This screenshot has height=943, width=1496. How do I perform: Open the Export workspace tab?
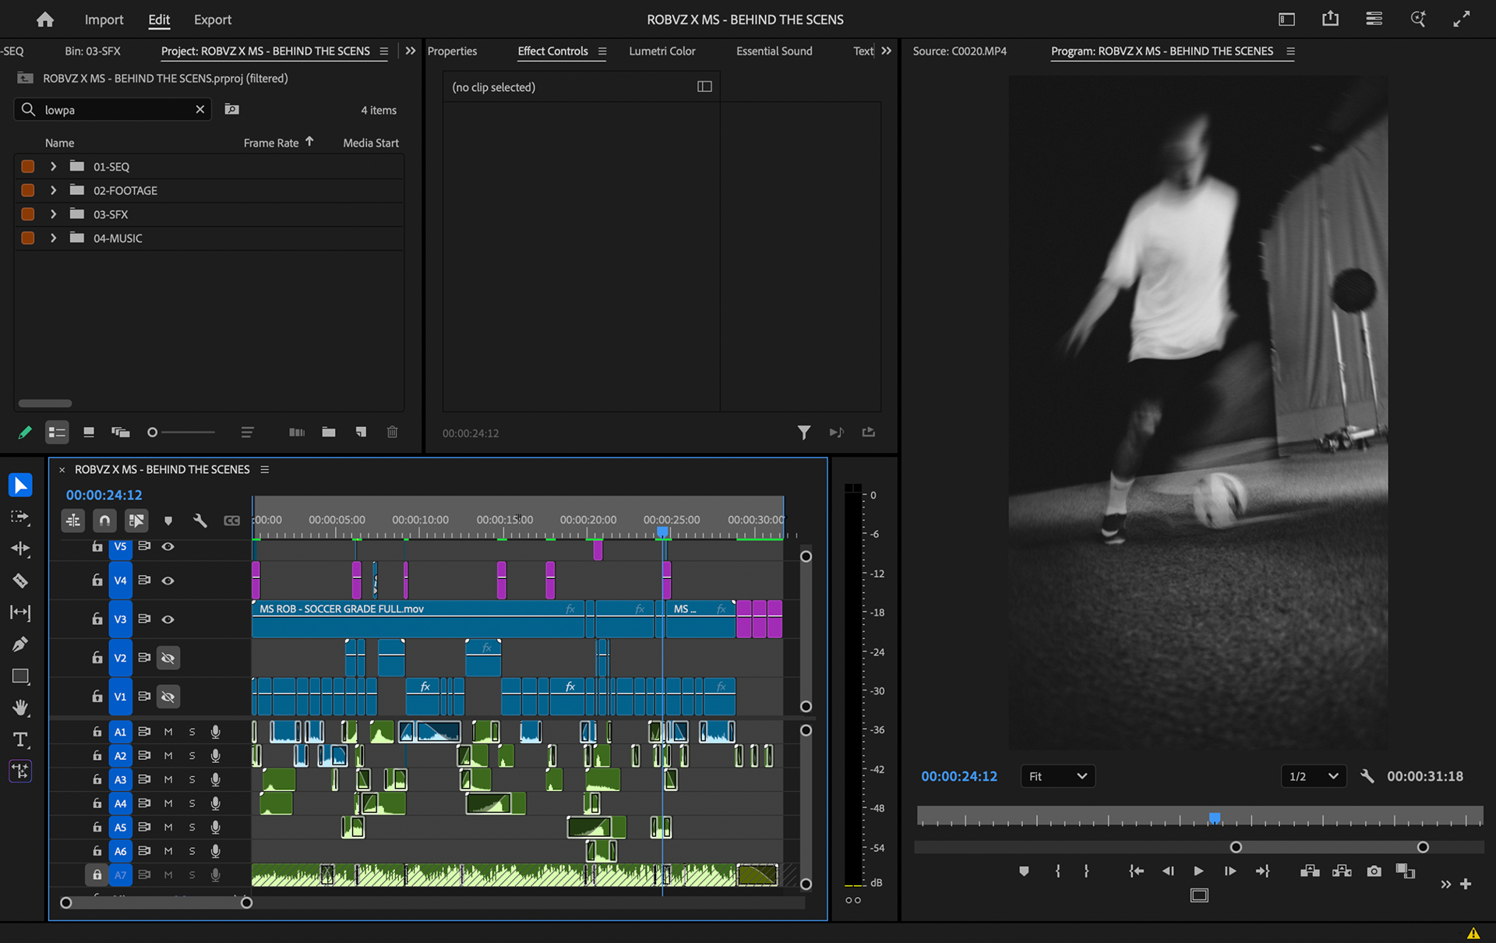pyautogui.click(x=212, y=19)
